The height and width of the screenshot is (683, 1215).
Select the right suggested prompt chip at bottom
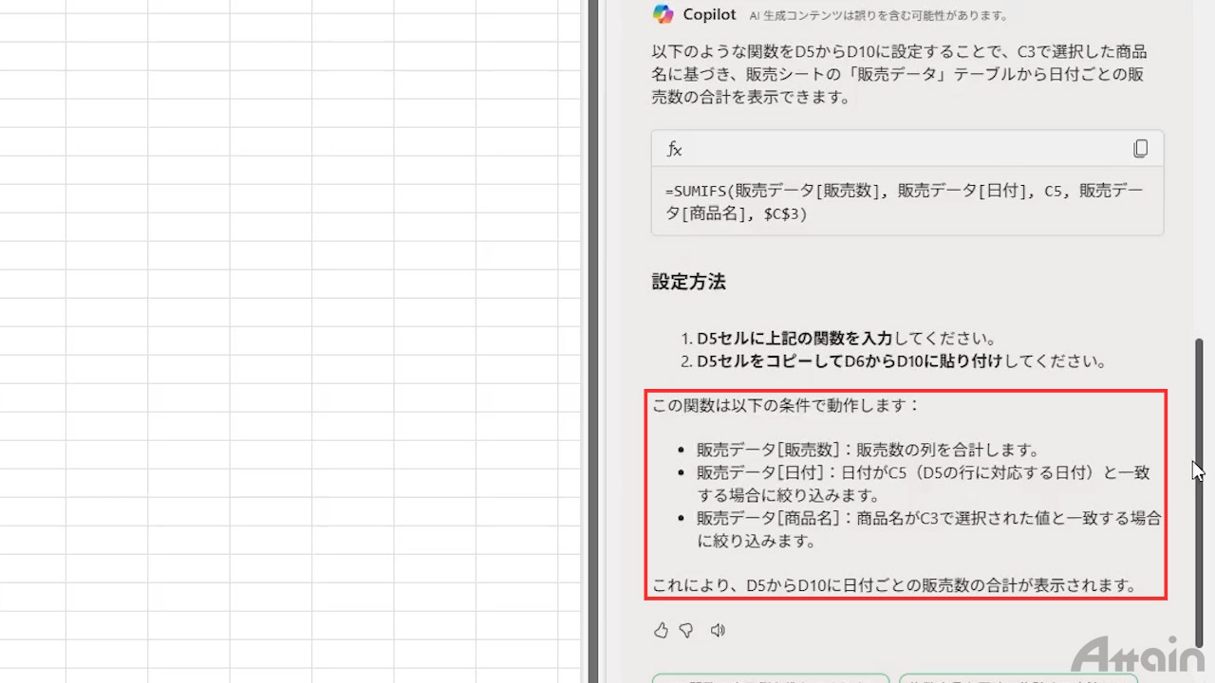[x=1018, y=677]
